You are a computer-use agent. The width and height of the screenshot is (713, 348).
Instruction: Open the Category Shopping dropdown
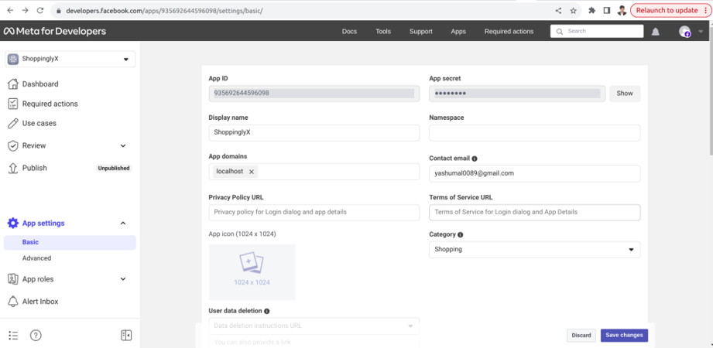535,250
